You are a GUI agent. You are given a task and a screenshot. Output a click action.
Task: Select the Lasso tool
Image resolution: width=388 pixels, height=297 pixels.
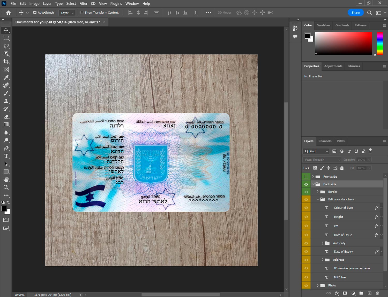click(x=6, y=46)
